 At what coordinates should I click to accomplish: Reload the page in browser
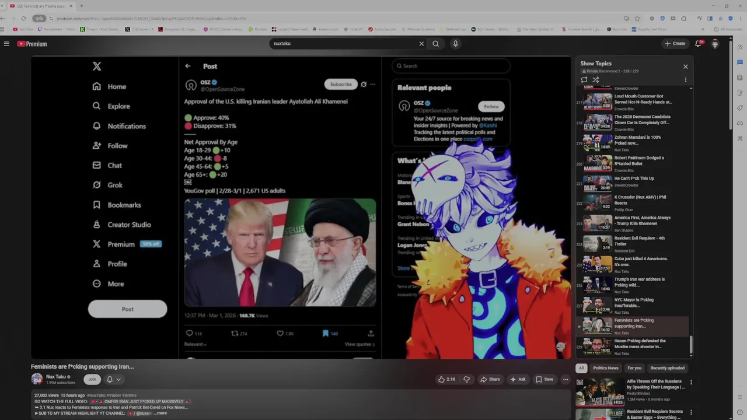(x=23, y=18)
